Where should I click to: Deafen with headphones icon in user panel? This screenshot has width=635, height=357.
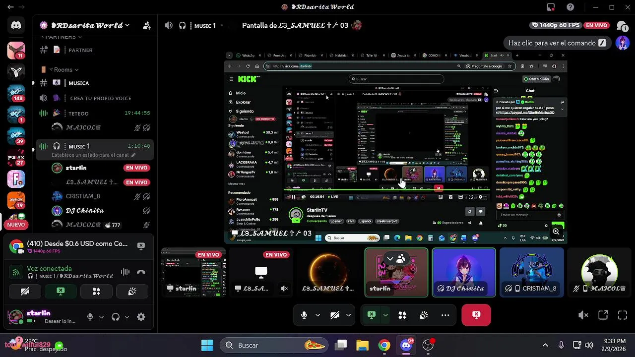coord(116,317)
